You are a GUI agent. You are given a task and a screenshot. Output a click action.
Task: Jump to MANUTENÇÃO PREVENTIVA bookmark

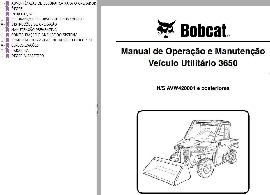click(34, 30)
